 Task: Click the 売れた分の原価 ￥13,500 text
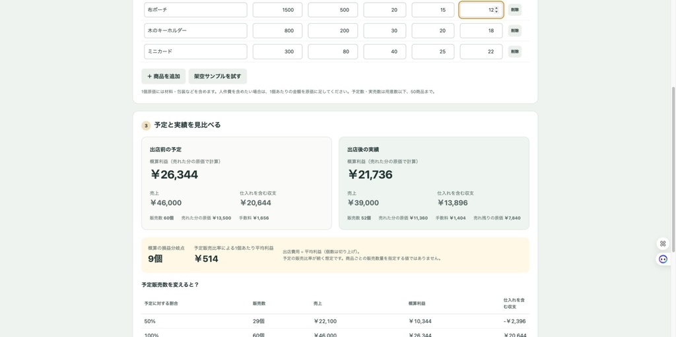(x=206, y=218)
